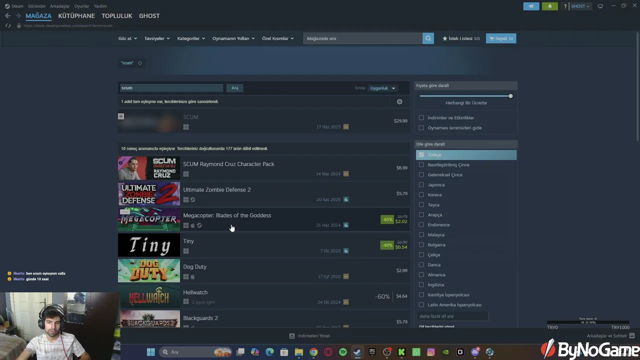Expand the Oynamanın Yolları dropdown
Screen dimensions: 640x360
click(233, 38)
